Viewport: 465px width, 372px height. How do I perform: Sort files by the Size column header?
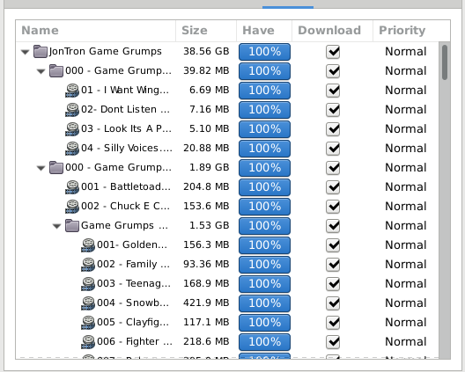click(x=206, y=31)
